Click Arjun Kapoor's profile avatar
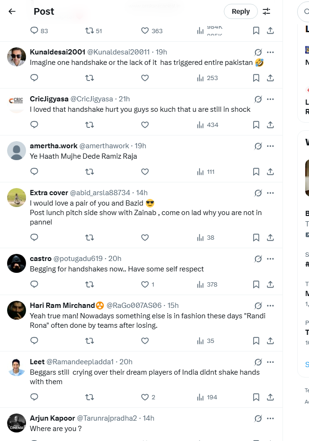 tap(17, 423)
